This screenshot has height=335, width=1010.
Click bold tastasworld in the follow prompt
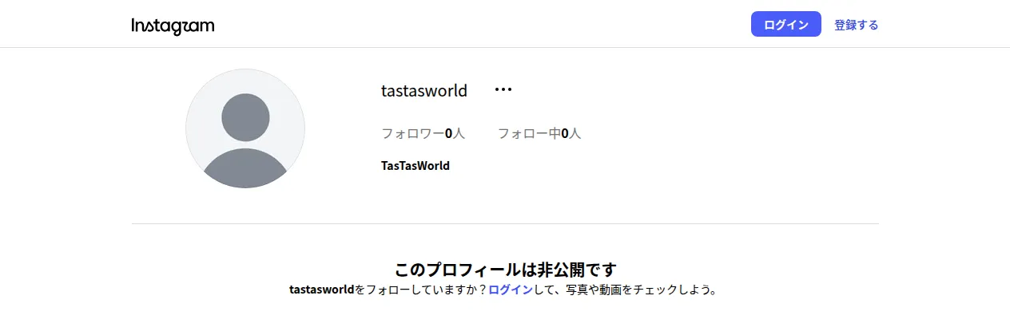pyautogui.click(x=321, y=290)
